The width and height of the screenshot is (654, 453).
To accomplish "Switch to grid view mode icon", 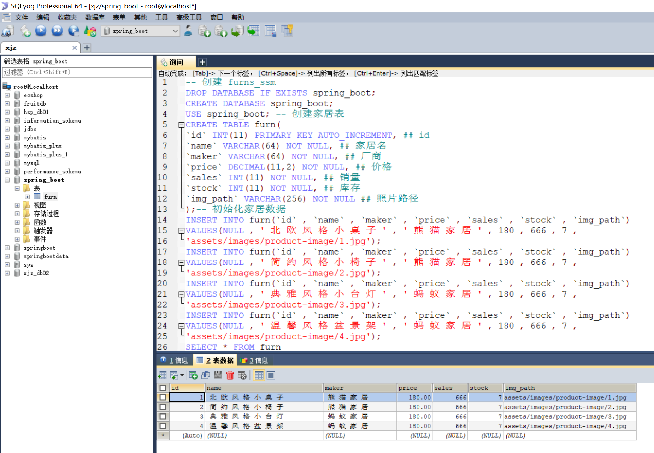I will 259,375.
